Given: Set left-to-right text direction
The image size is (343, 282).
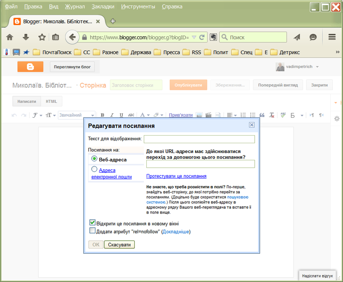Looking at the screenshot, I should (312, 115).
